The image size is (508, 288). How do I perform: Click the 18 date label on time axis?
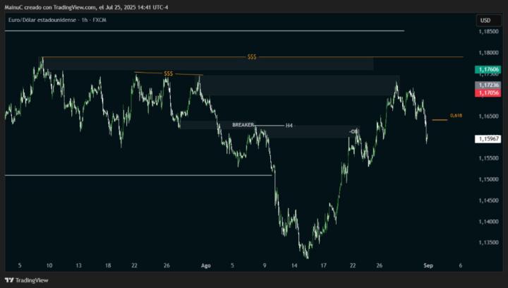pos(108,265)
